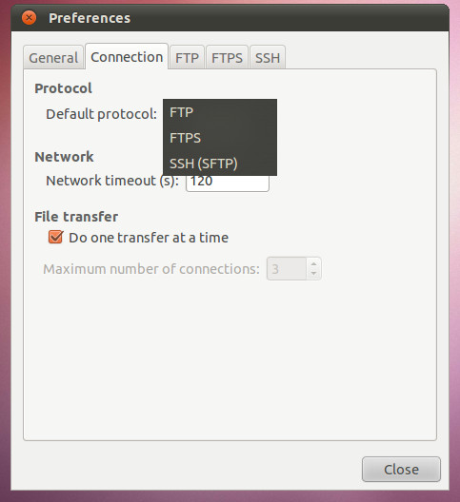Image resolution: width=460 pixels, height=502 pixels.
Task: Click the down arrow of connections spinner
Action: (x=313, y=274)
